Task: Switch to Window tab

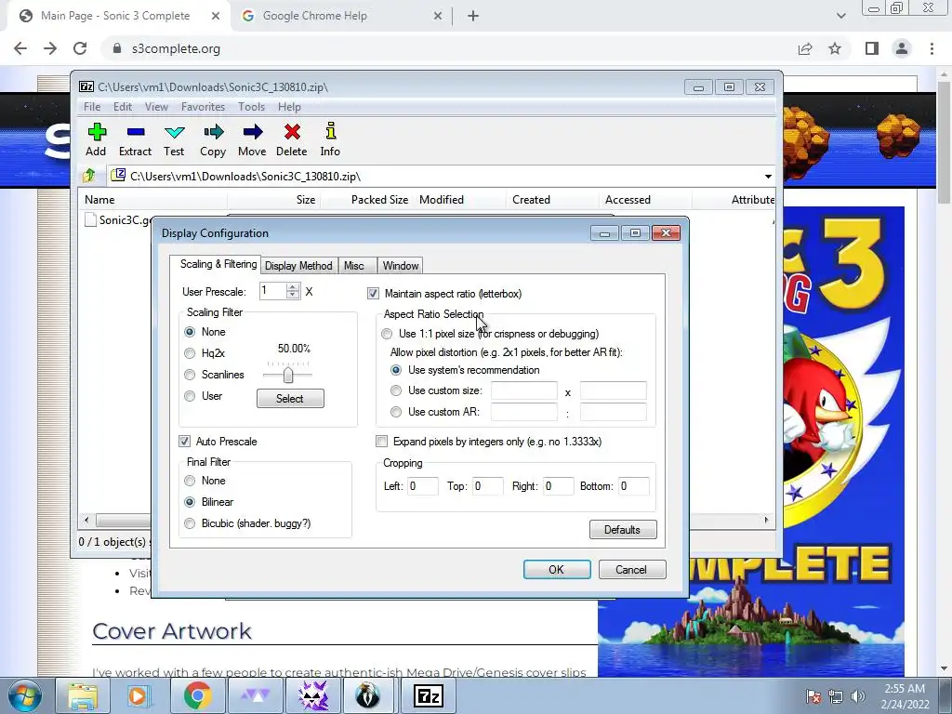Action: [400, 266]
